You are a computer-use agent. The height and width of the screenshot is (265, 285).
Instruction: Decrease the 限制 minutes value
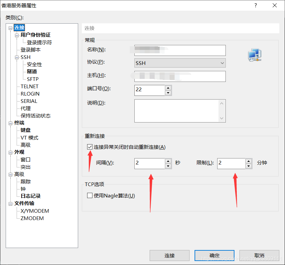(x=248, y=166)
